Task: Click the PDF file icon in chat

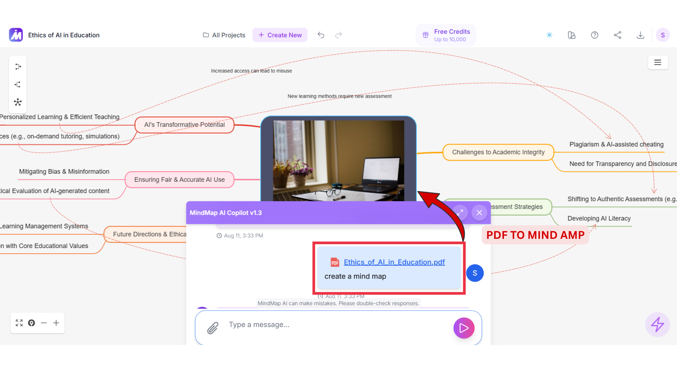Action: coord(335,262)
